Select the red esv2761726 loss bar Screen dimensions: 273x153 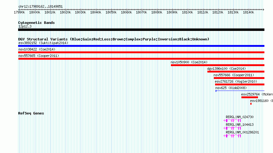[x=240, y=84]
